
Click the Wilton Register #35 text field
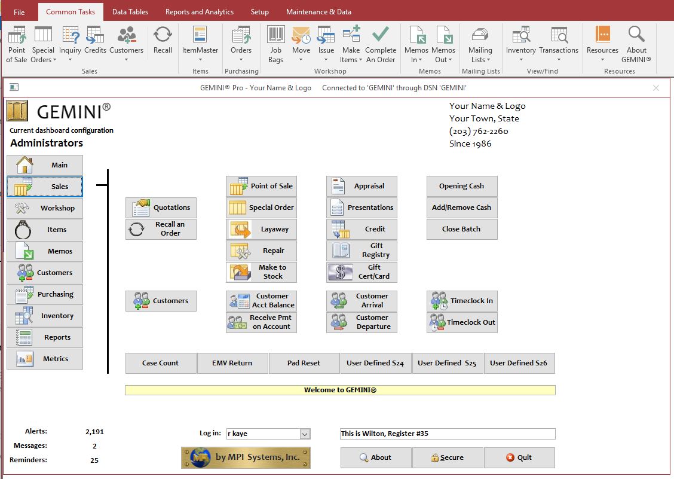tap(448, 434)
